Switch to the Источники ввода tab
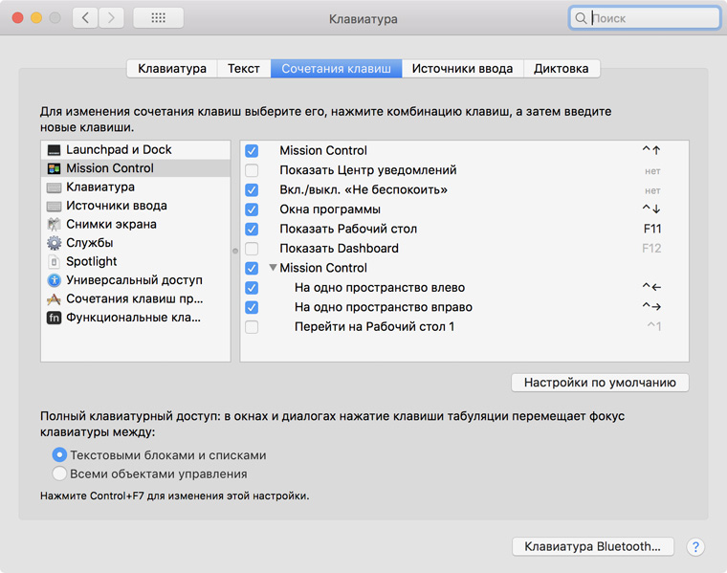 (x=462, y=69)
